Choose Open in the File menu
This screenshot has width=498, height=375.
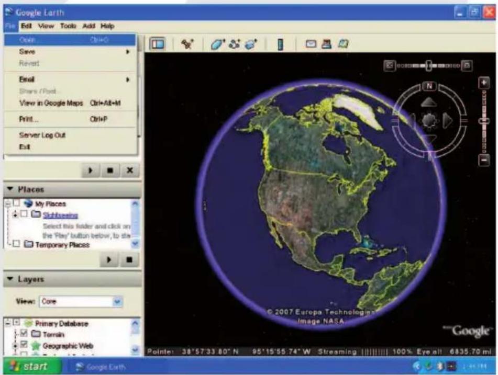click(70, 40)
